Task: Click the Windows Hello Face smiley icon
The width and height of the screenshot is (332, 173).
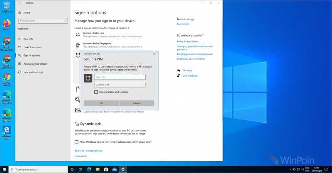Action: coord(78,34)
